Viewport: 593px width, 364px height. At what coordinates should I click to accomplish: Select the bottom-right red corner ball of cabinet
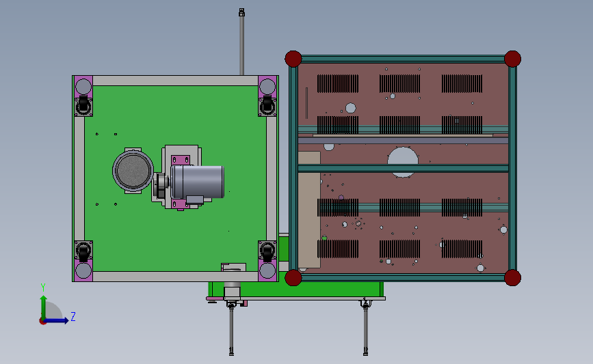512,278
